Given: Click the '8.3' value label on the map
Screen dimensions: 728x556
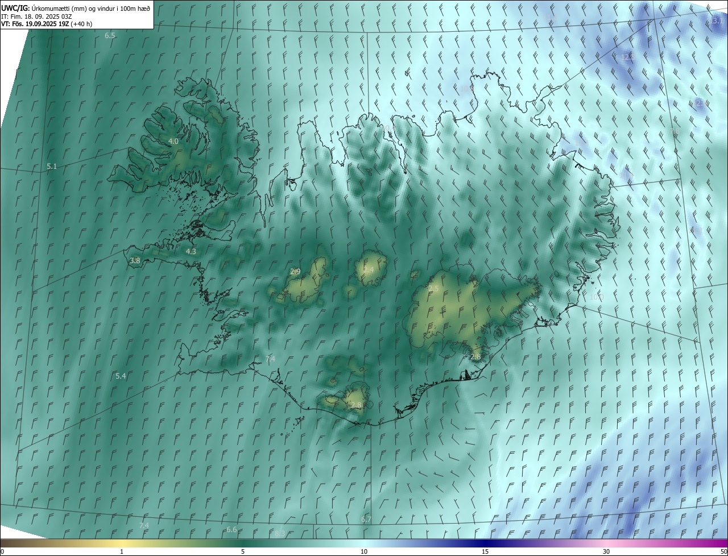Looking at the screenshot, I should point(280,533).
